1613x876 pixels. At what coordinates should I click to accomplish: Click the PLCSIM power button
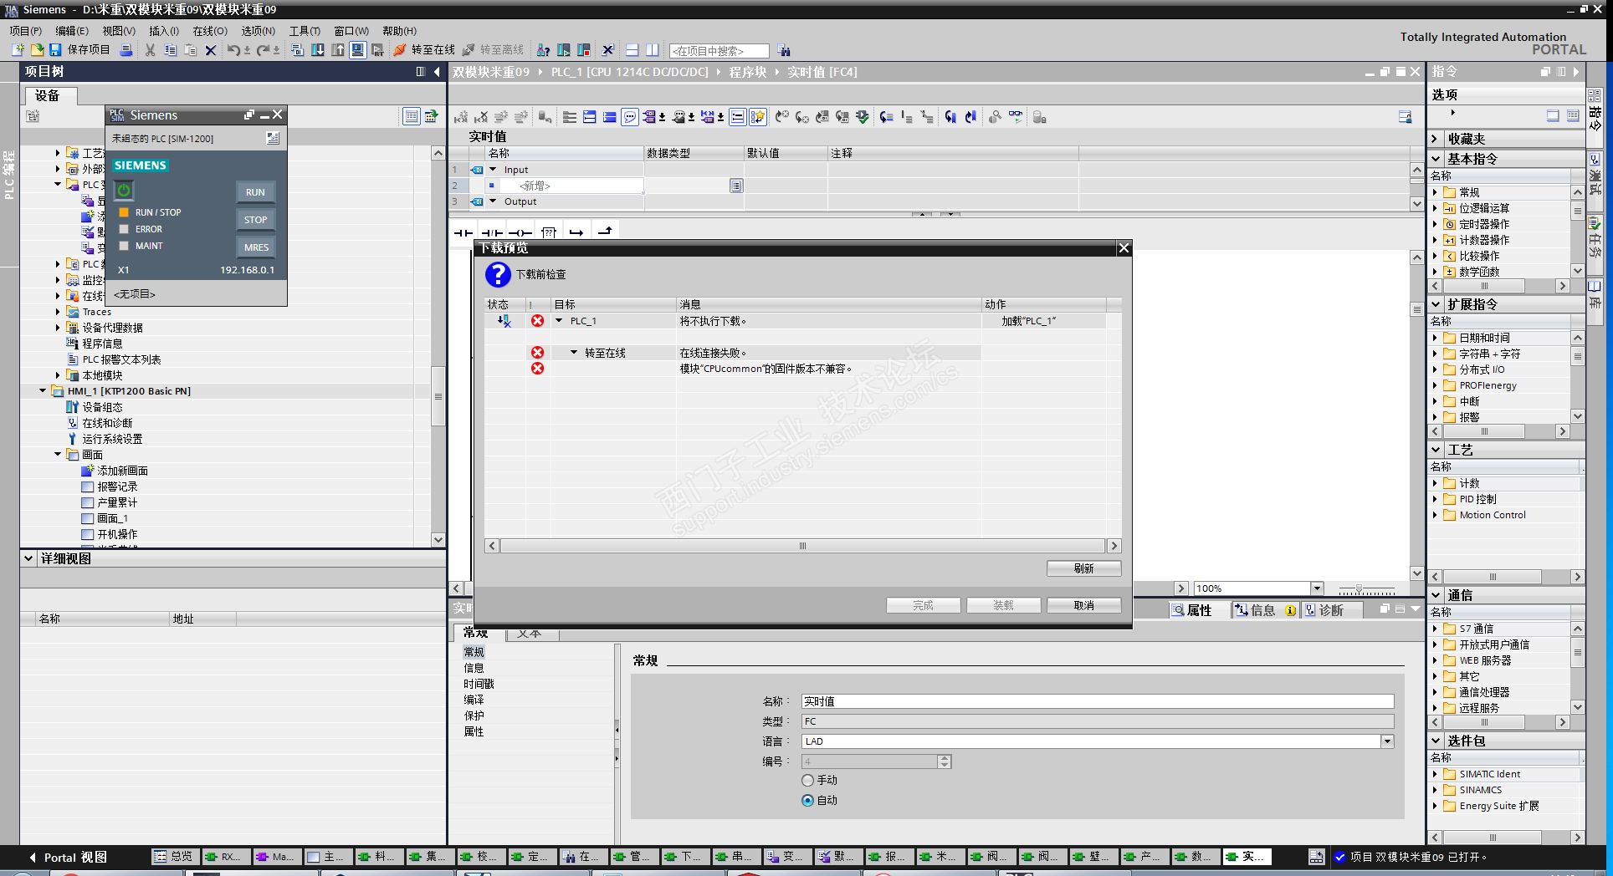pos(124,191)
